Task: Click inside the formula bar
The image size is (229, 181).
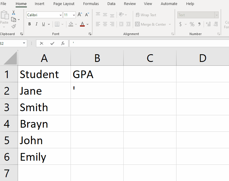Action: pos(149,43)
